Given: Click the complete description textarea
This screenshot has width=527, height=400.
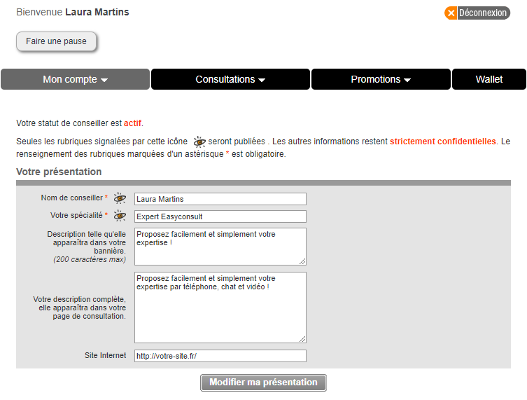Looking at the screenshot, I should pos(220,308).
